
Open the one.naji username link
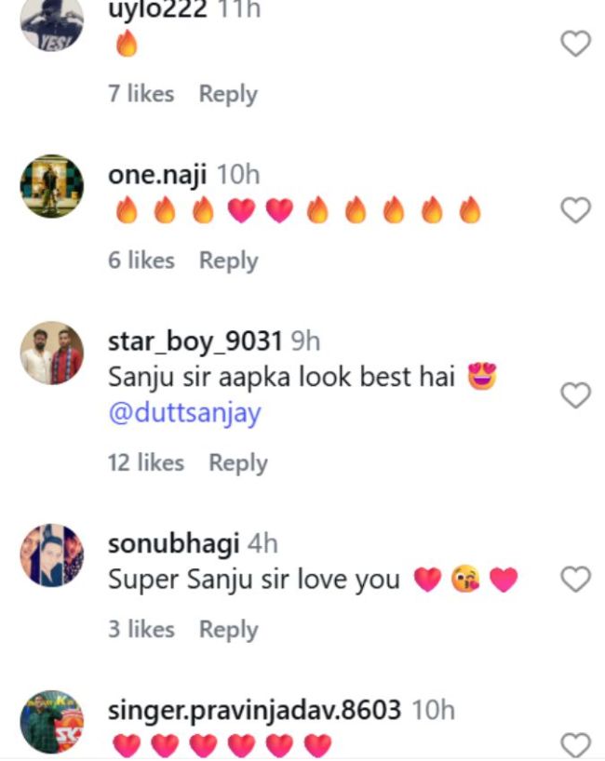(x=158, y=175)
